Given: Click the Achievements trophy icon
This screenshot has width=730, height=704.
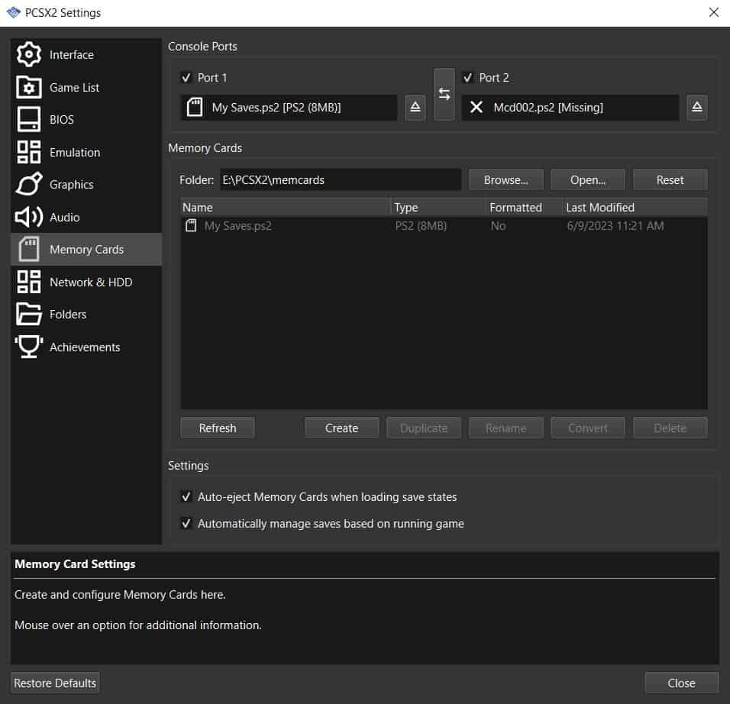Looking at the screenshot, I should pyautogui.click(x=29, y=347).
